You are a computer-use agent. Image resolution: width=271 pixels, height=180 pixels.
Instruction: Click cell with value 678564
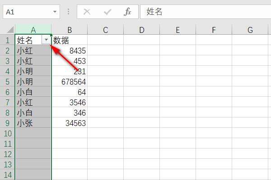tap(70, 81)
